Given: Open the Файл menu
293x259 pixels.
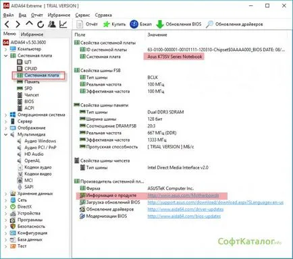Looking at the screenshot, I should 8,15.
